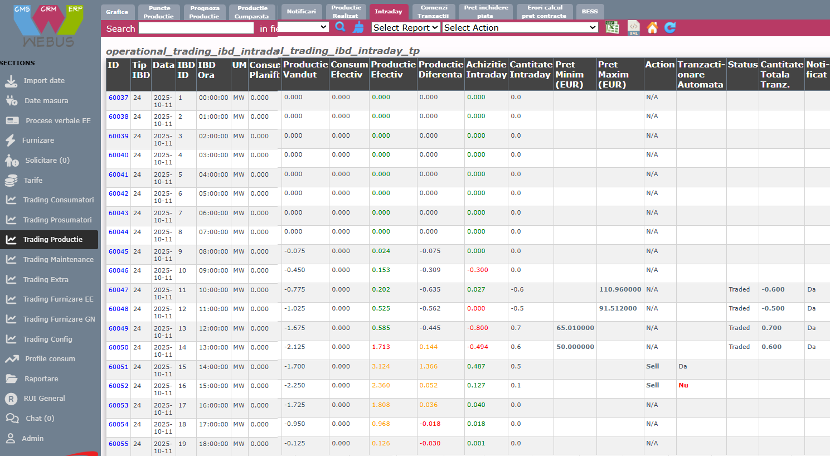Switch to the Grafice tab
This screenshot has width=830, height=456.
117,12
